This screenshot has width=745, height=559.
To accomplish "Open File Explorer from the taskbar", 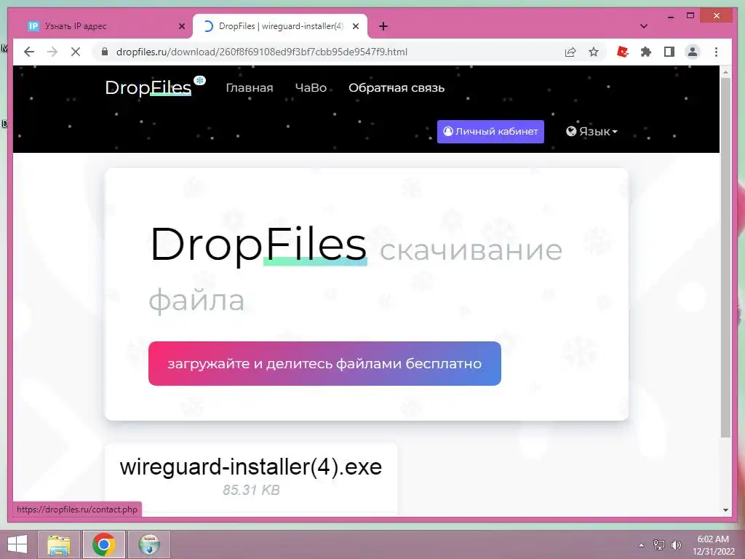I will (59, 544).
